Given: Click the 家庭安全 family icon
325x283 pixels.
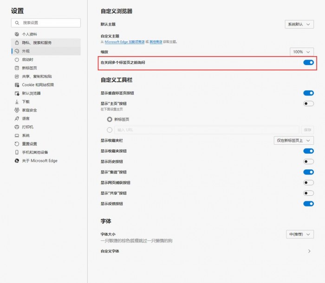Looking at the screenshot, I should click(x=17, y=110).
